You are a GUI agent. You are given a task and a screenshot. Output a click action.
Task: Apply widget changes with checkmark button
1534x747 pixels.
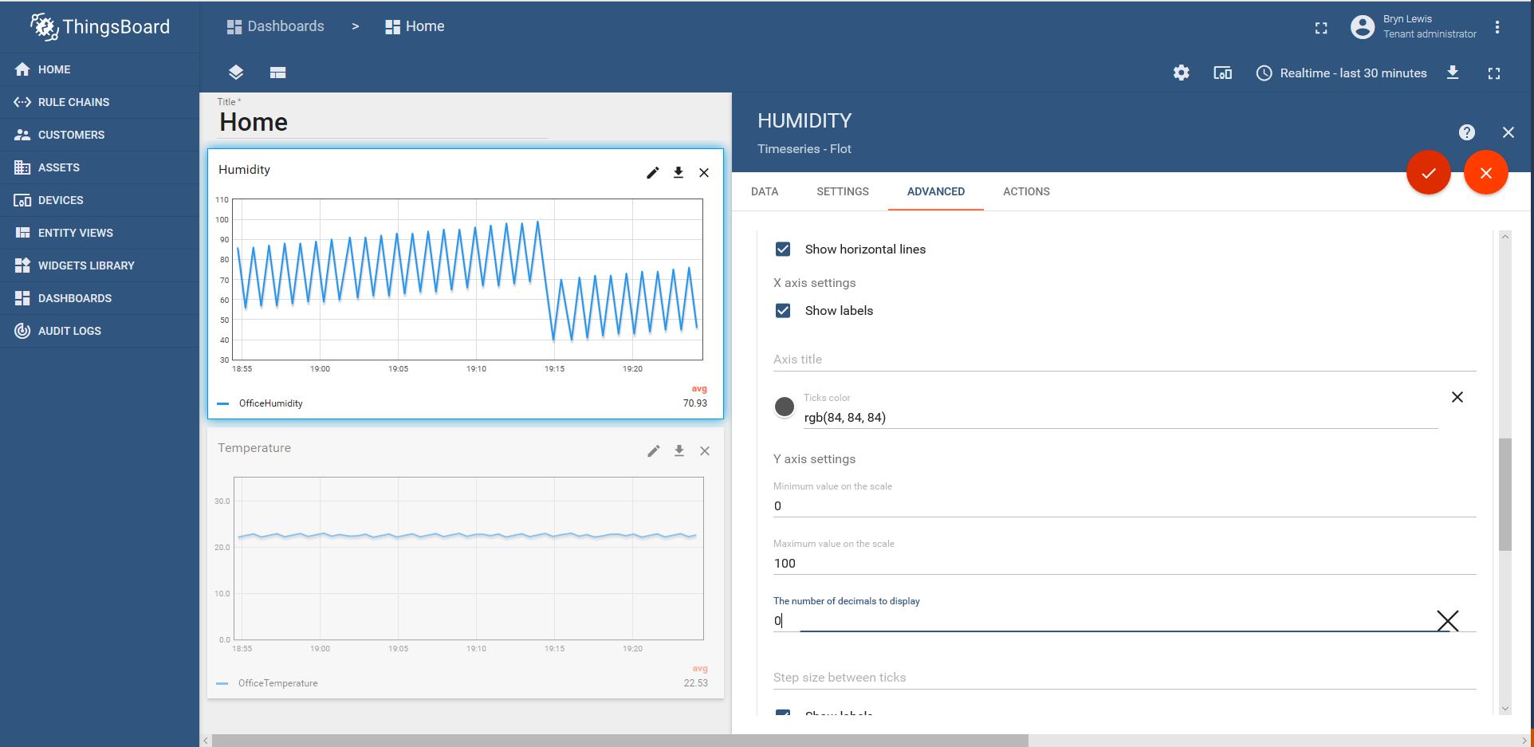1429,172
